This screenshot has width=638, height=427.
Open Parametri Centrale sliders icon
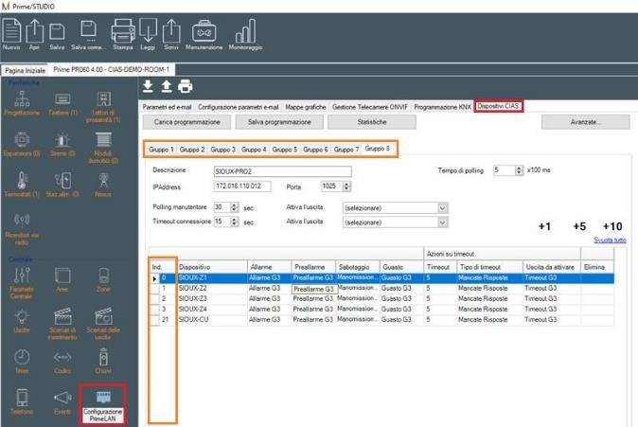(x=22, y=276)
